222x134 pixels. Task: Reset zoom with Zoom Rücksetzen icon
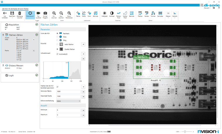point(69,15)
